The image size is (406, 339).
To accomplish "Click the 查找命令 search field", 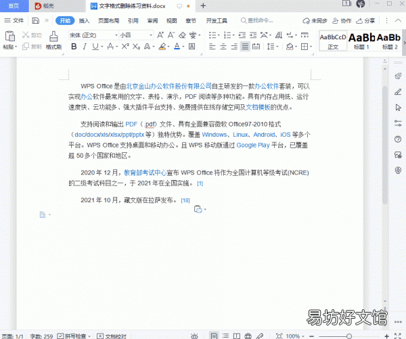I will tap(257, 20).
